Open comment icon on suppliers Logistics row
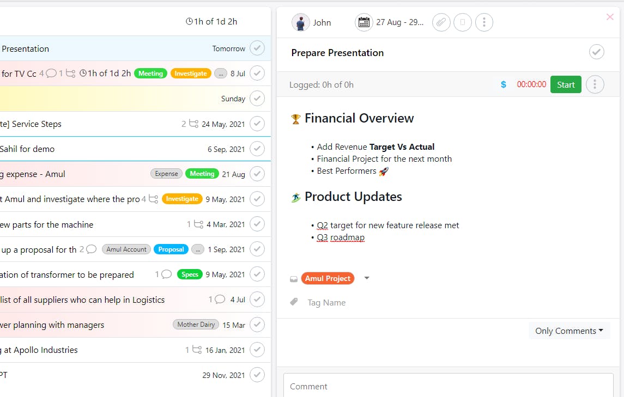Screen dimensions: 624x397 pyautogui.click(x=220, y=300)
